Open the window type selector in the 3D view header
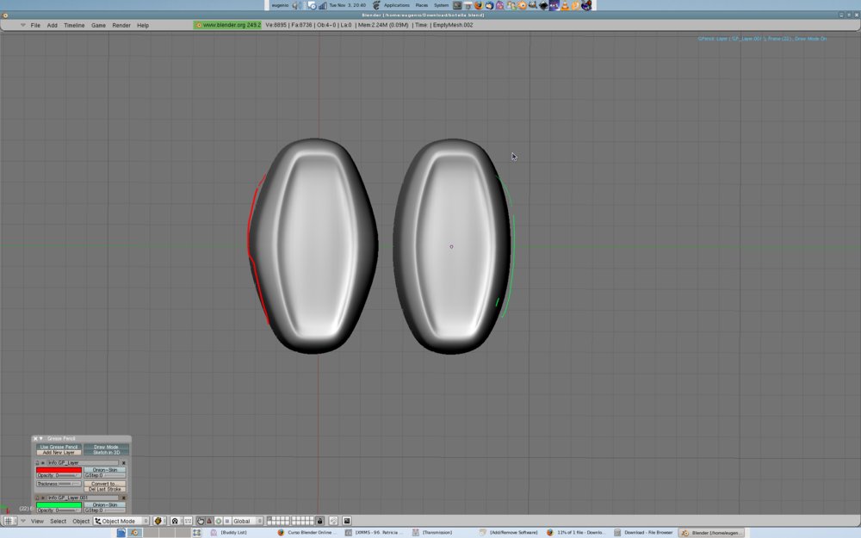Image resolution: width=861 pixels, height=538 pixels. pos(10,521)
